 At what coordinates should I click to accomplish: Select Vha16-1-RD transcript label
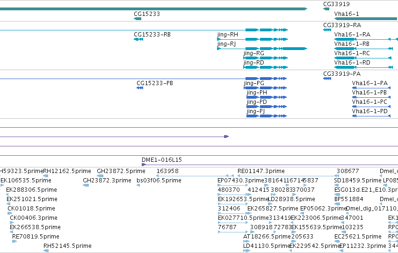(x=352, y=63)
